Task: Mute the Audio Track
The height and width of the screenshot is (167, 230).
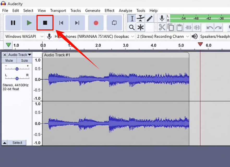Action: 9,60
